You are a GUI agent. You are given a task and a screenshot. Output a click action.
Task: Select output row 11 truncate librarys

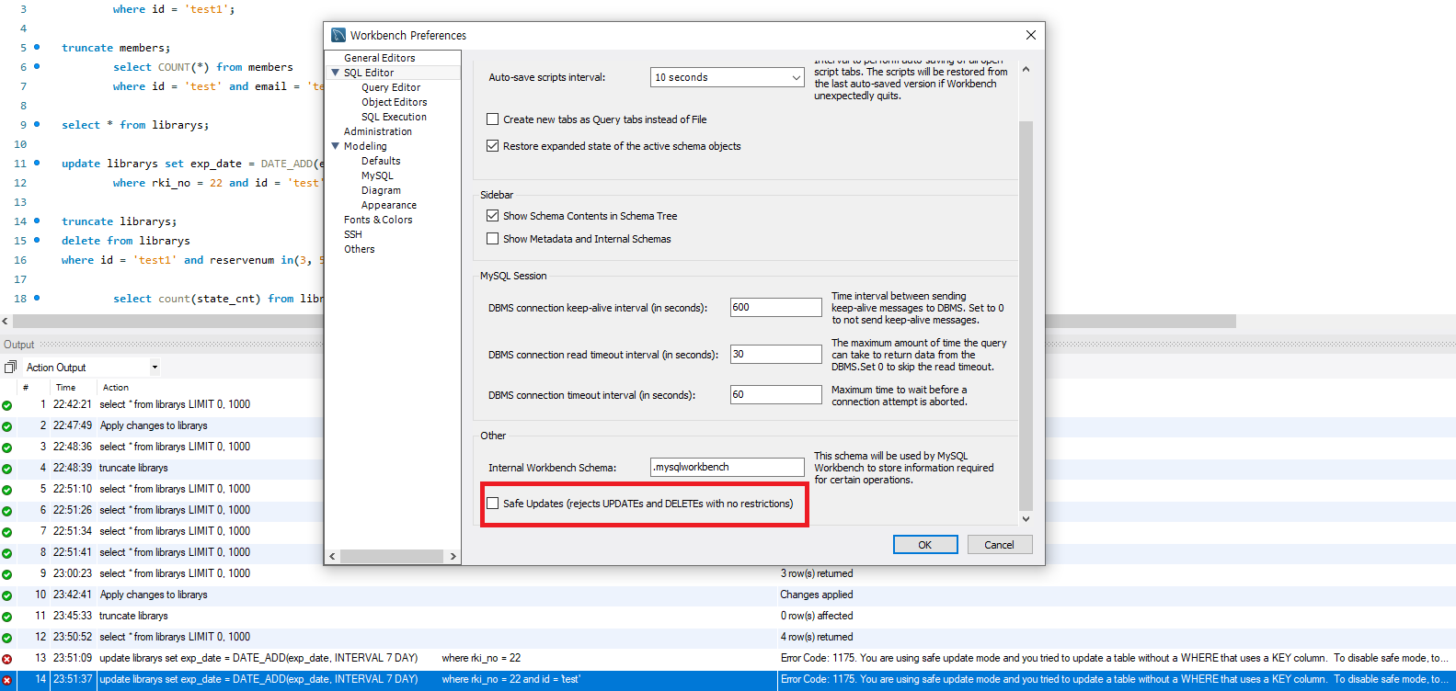pyautogui.click(x=727, y=617)
